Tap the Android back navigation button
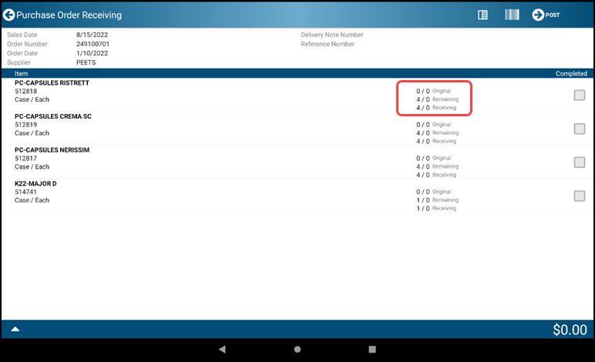 click(223, 349)
